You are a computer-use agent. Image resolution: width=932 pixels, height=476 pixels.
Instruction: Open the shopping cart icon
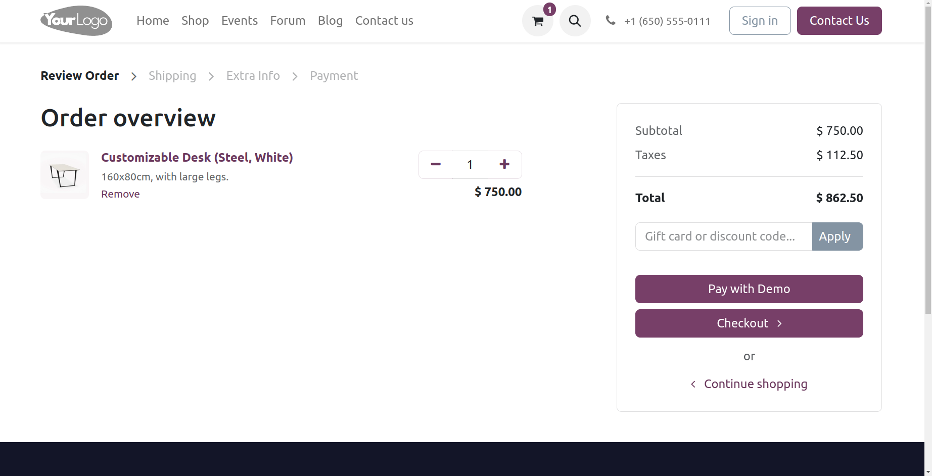(x=537, y=21)
